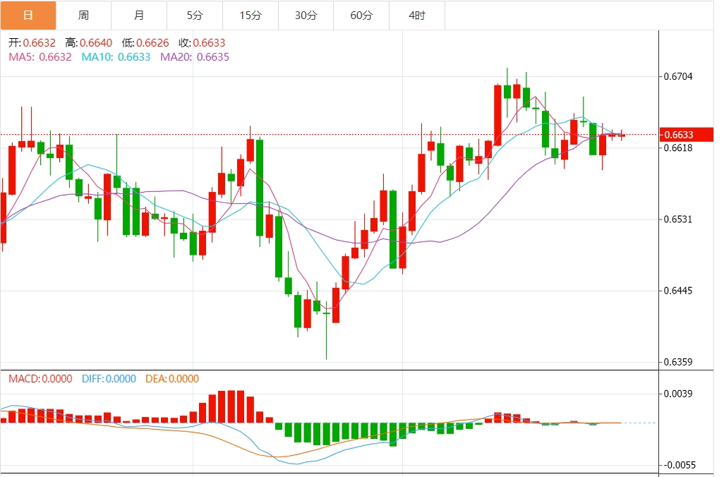
Task: Switch to the 月 monthly tab
Action: point(139,16)
